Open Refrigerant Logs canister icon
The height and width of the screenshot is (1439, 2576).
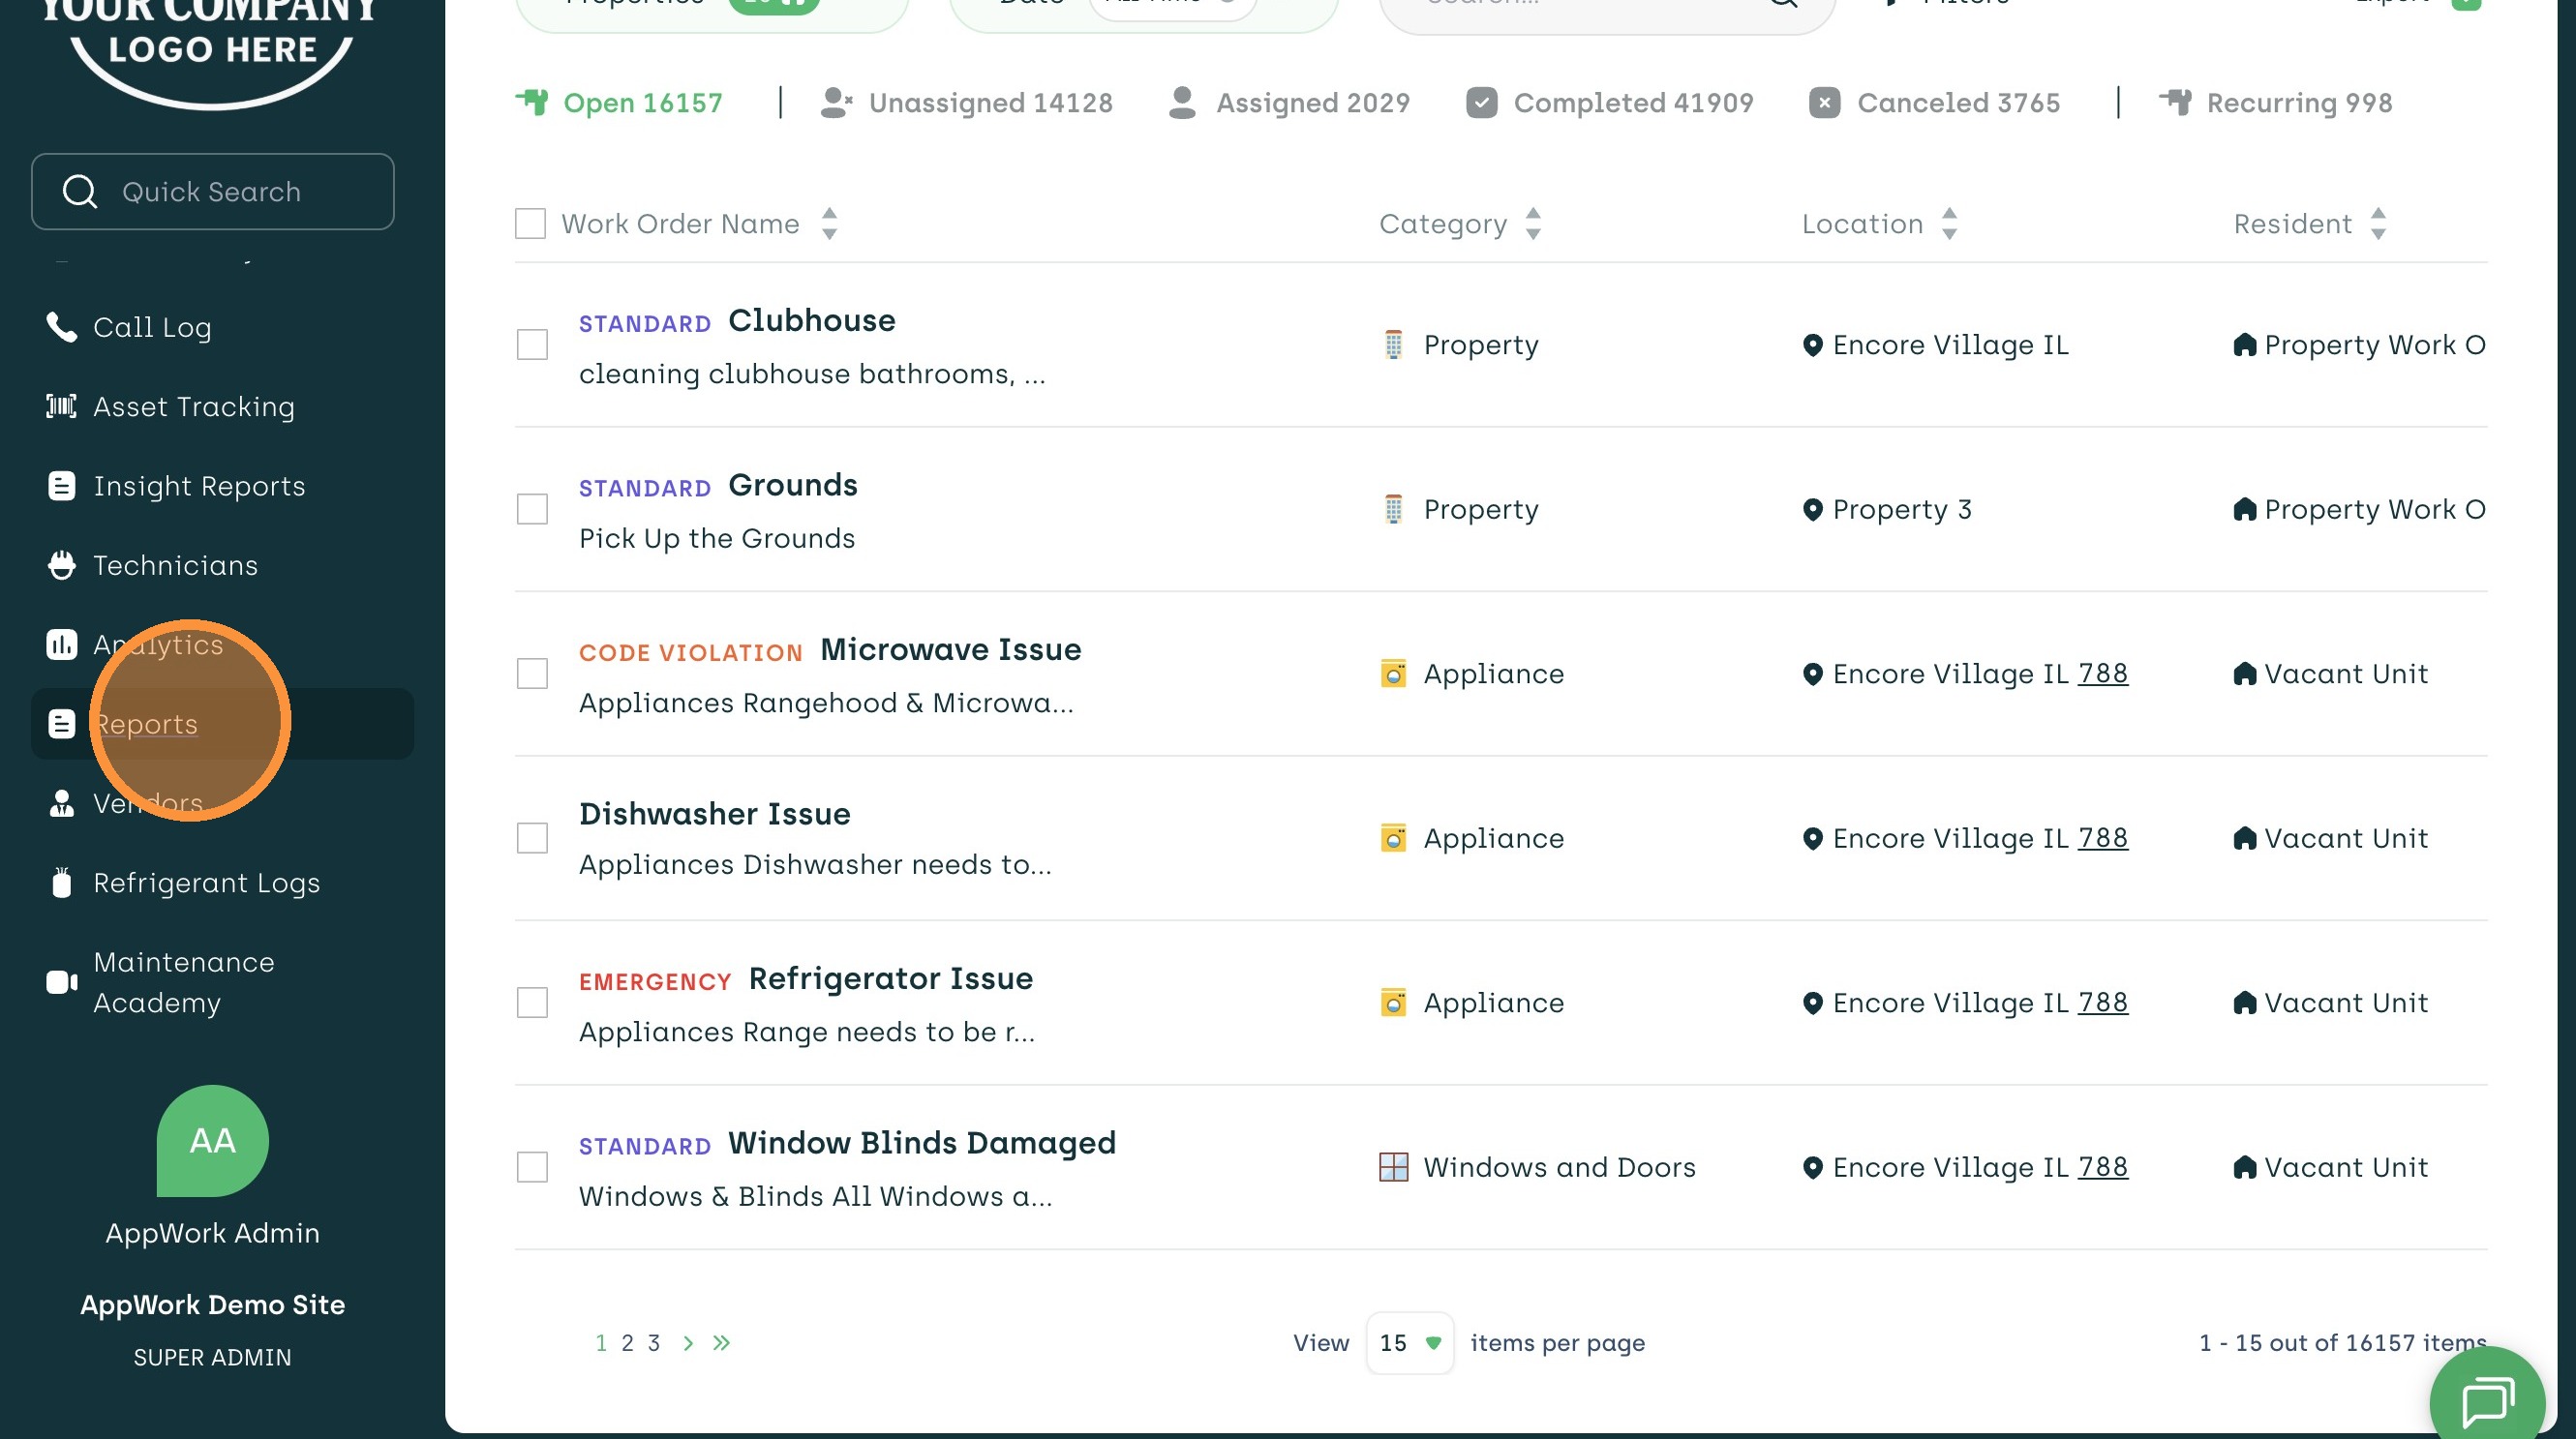click(x=61, y=883)
